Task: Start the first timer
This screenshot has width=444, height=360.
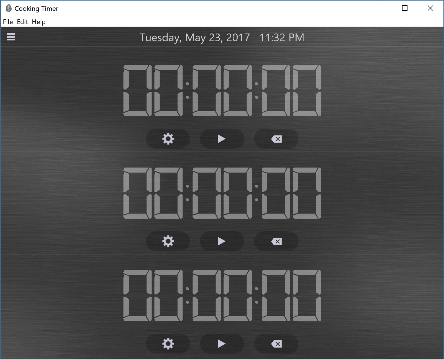Action: click(x=222, y=139)
